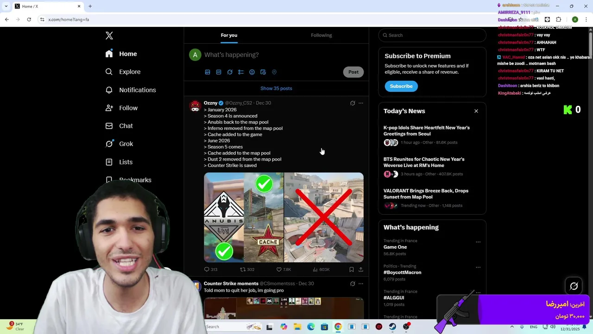Open the Anubis and Cache image
This screenshot has height=334, width=593.
point(244,217)
